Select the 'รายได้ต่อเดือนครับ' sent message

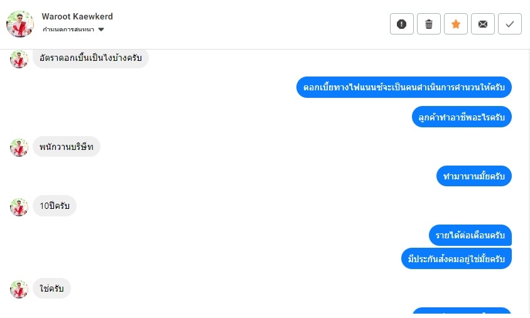(x=470, y=235)
